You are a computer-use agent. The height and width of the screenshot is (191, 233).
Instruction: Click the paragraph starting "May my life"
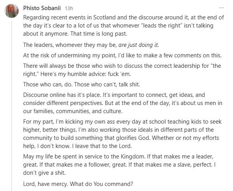coord(119,165)
